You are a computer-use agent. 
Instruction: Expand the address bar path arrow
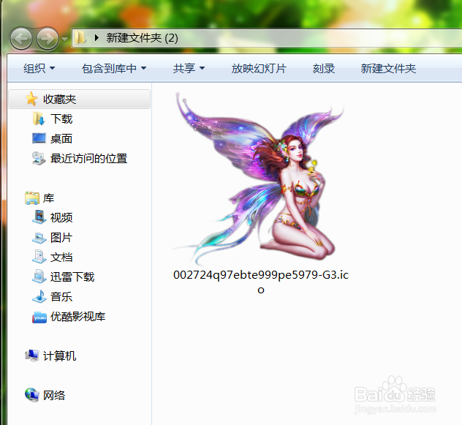[x=96, y=38]
